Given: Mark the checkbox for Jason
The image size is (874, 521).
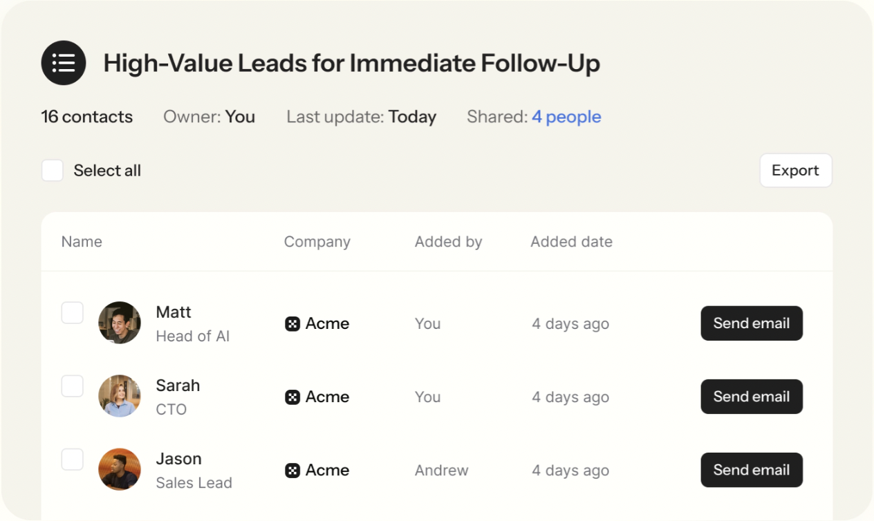Looking at the screenshot, I should (x=73, y=460).
